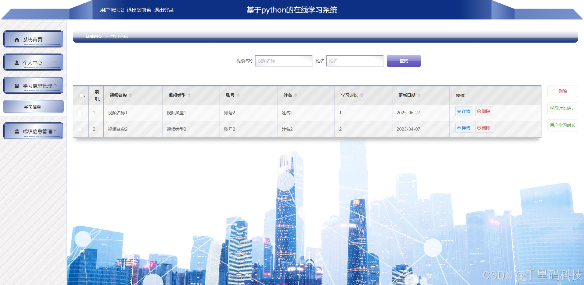Screen dimensions: 584x285
Task: Open the 成绩信息管理 sidebar menu
Action: point(33,131)
